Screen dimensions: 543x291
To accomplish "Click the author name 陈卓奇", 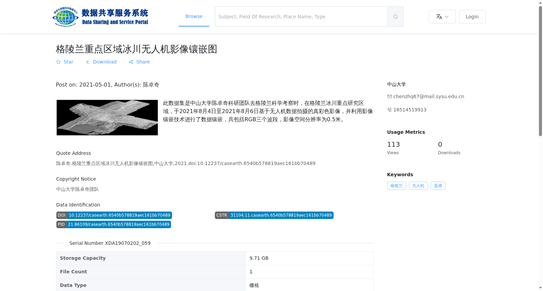I will (x=151, y=85).
